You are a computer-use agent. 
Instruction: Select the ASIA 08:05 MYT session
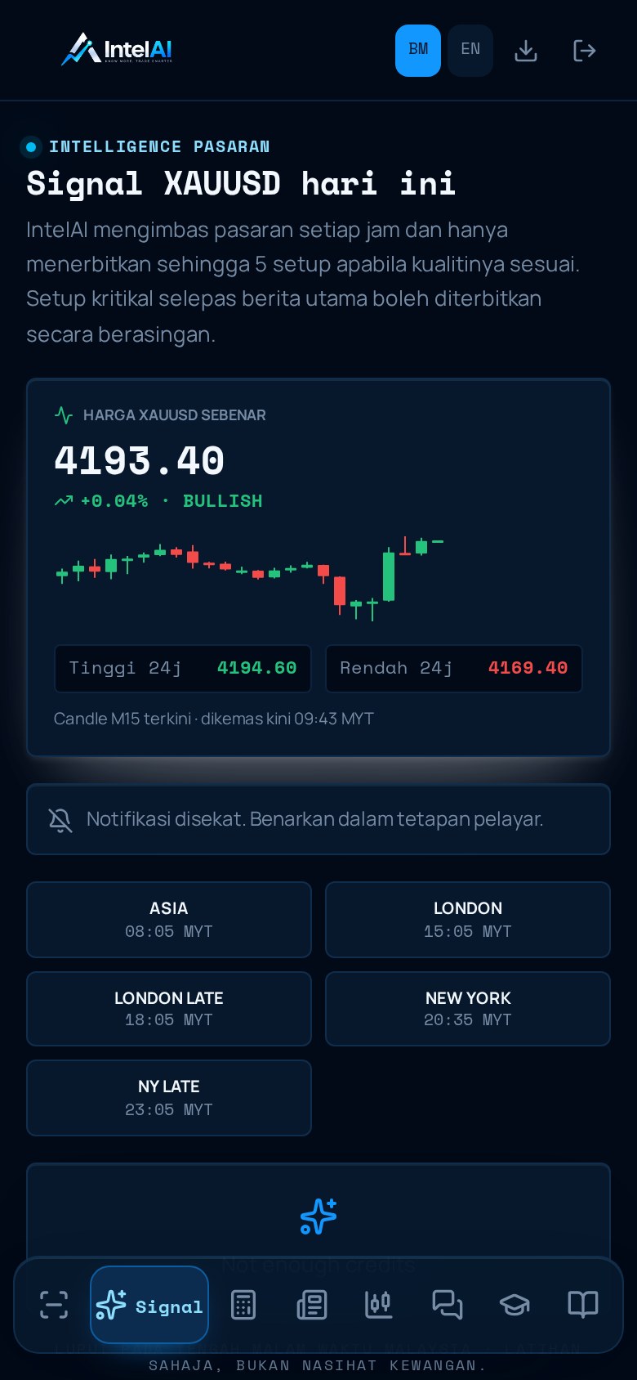pyautogui.click(x=169, y=920)
